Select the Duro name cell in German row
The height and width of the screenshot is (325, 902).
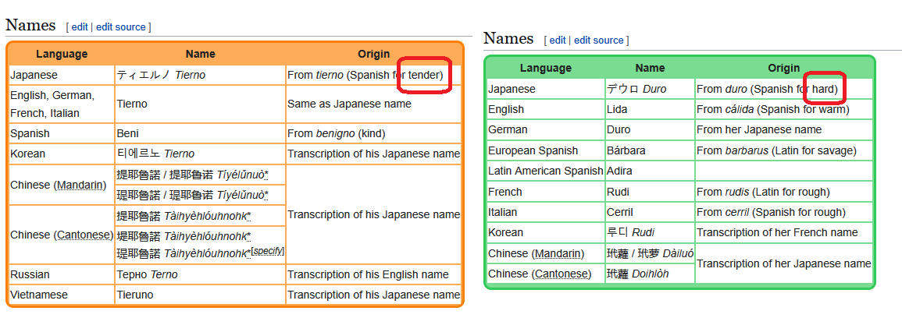(x=650, y=130)
